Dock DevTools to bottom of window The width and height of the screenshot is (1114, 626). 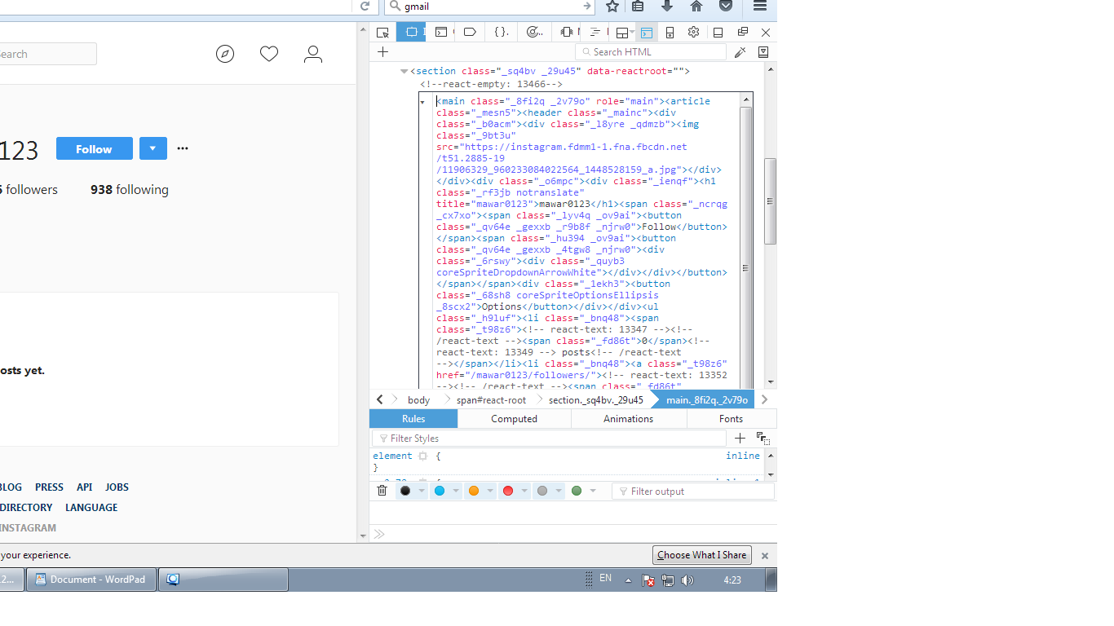pyautogui.click(x=718, y=33)
